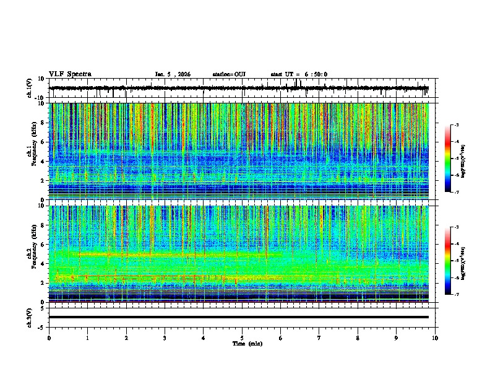Click the "VLF Spectra" title text
This screenshot has height=379, width=490.
tap(70, 74)
